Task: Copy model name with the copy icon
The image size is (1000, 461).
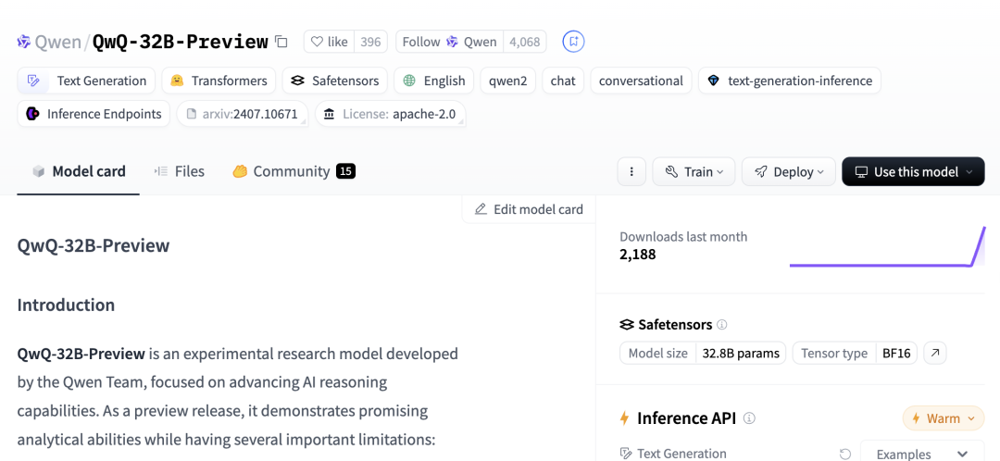Action: [281, 42]
